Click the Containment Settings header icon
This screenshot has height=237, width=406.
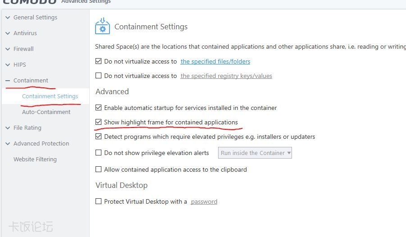point(102,26)
